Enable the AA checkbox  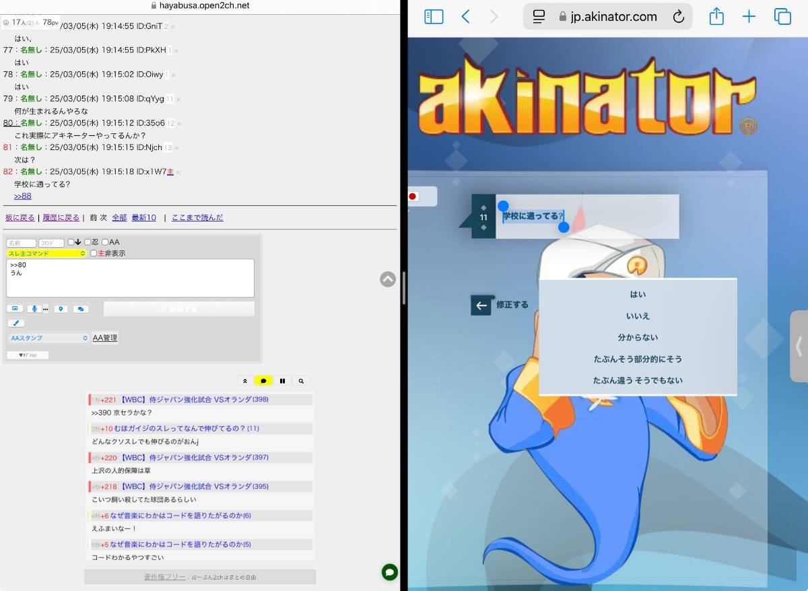point(105,242)
